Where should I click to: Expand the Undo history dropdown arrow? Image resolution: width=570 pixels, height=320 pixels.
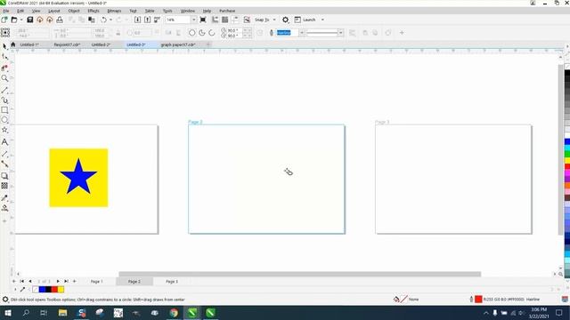110,20
